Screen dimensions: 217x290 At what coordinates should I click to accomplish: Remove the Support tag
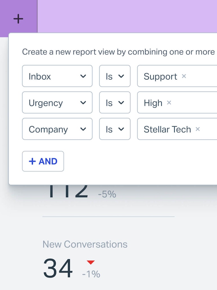click(184, 76)
